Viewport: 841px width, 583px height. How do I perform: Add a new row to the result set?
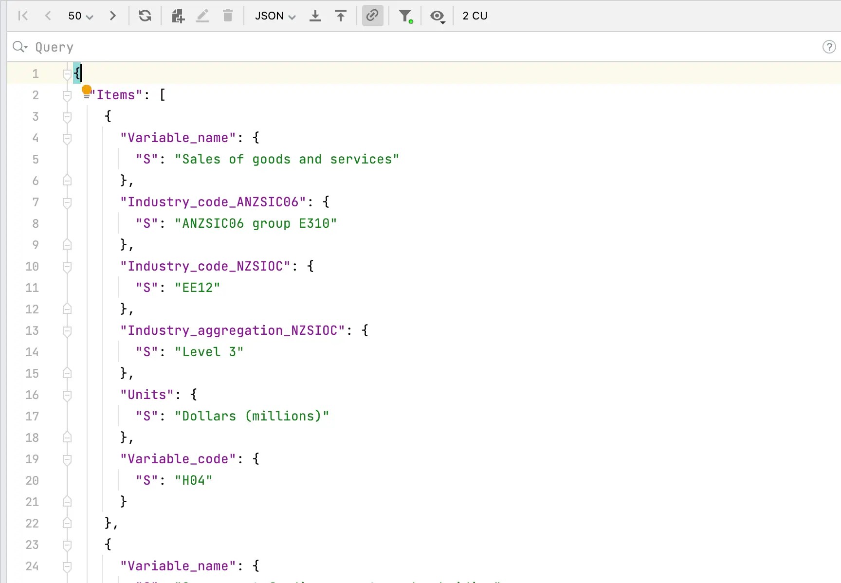click(178, 16)
